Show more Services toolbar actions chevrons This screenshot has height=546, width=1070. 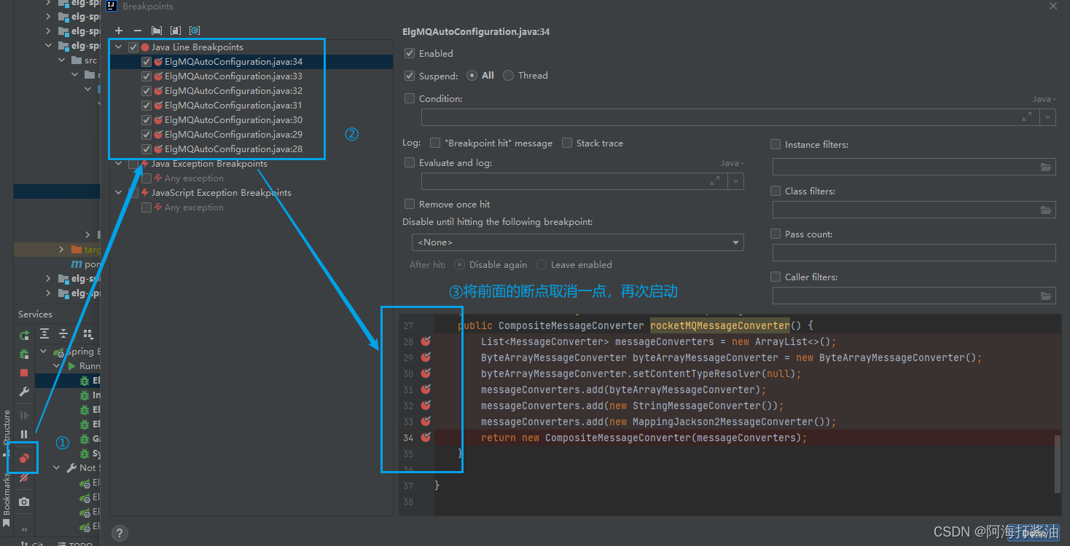click(24, 529)
